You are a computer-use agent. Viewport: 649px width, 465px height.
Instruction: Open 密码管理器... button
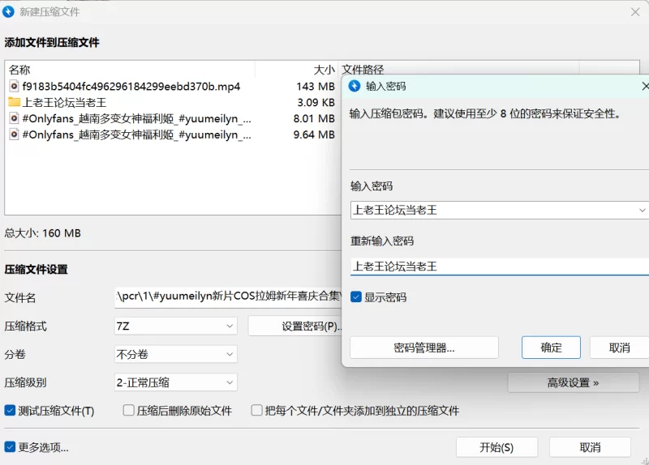[423, 348]
